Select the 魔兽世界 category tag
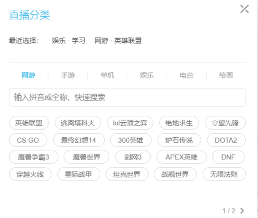Screen dimensions: 258x218 click(86, 157)
